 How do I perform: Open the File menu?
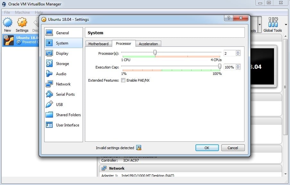pyautogui.click(x=7, y=12)
